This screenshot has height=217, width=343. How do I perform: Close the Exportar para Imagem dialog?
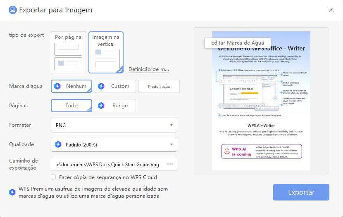click(331, 10)
